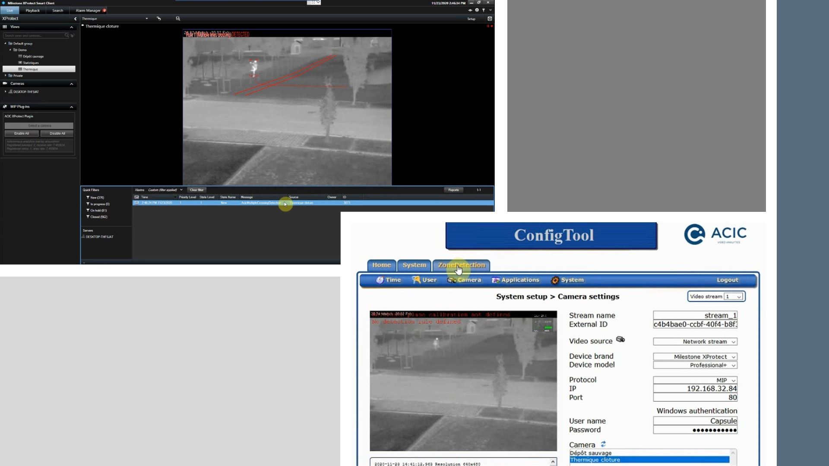Expand the Private folder
Image resolution: width=829 pixels, height=466 pixels.
pyautogui.click(x=6, y=76)
